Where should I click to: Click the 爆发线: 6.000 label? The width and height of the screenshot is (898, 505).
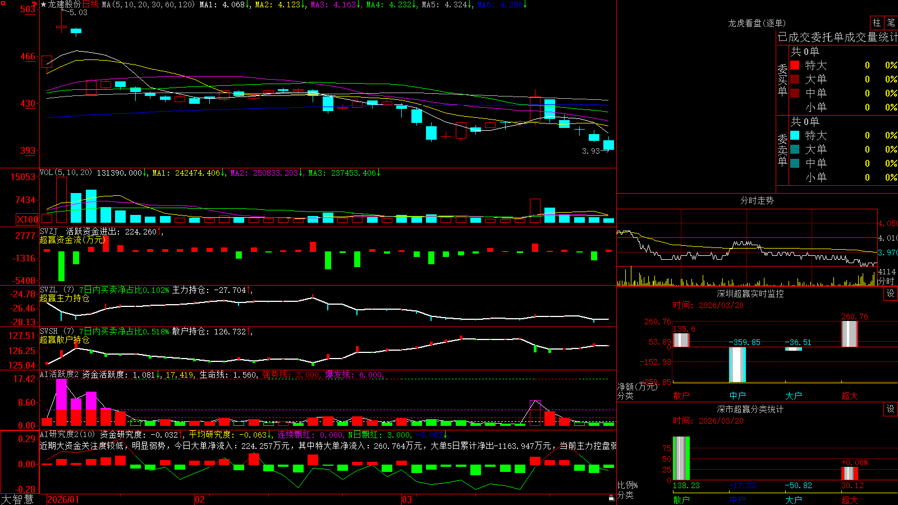[354, 374]
